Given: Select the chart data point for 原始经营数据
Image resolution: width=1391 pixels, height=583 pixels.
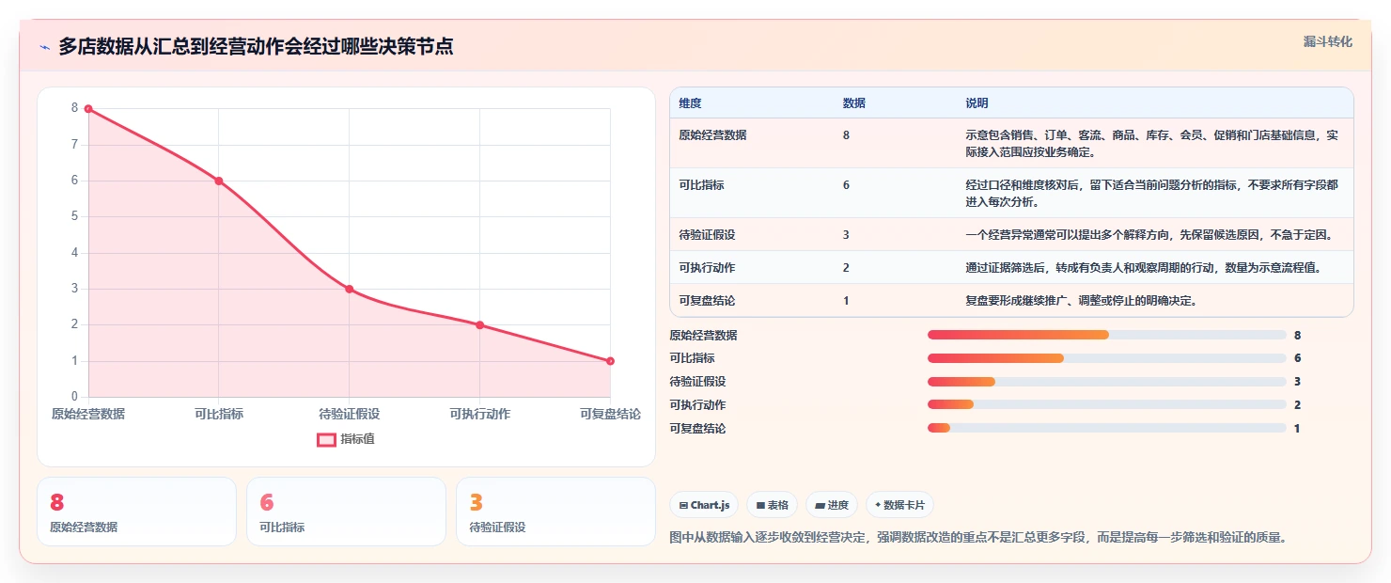Looking at the screenshot, I should coord(88,109).
